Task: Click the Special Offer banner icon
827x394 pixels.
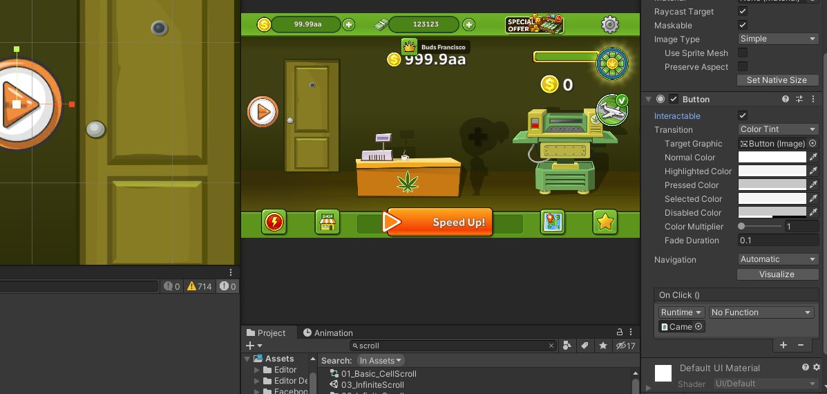Action: click(x=535, y=24)
